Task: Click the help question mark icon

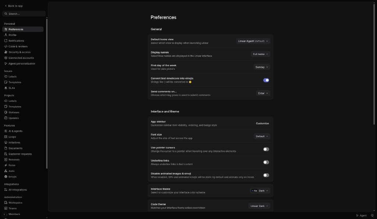Action: (x=4, y=215)
